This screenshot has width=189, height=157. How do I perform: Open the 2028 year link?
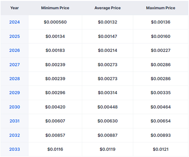click(x=14, y=79)
